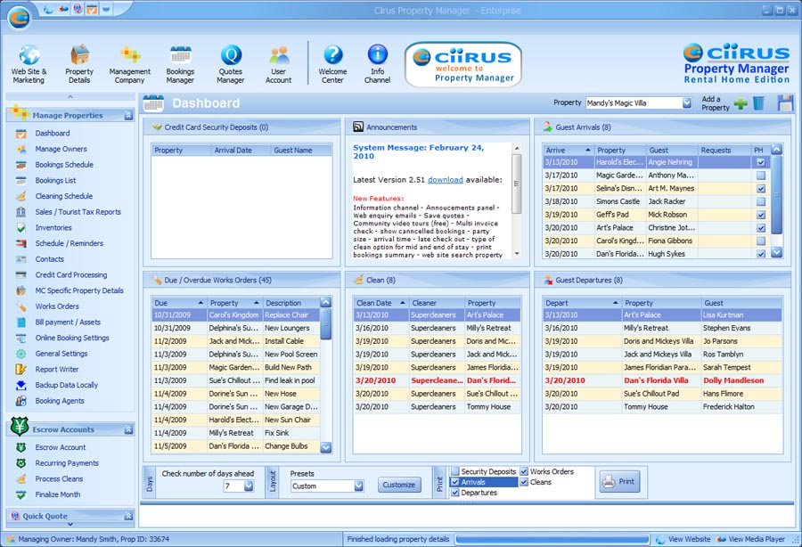
Task: Open Web Site & Marketing globe icon
Action: (29, 54)
